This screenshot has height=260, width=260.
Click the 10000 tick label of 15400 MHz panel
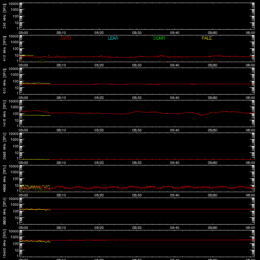14,231
